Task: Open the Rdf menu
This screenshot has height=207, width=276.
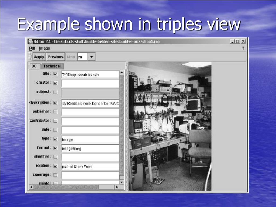Action: [32, 48]
